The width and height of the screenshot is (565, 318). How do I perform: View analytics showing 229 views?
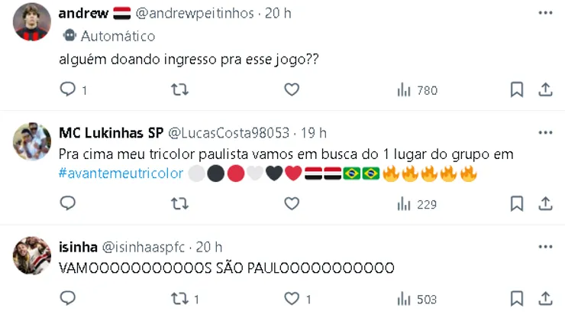pos(417,204)
